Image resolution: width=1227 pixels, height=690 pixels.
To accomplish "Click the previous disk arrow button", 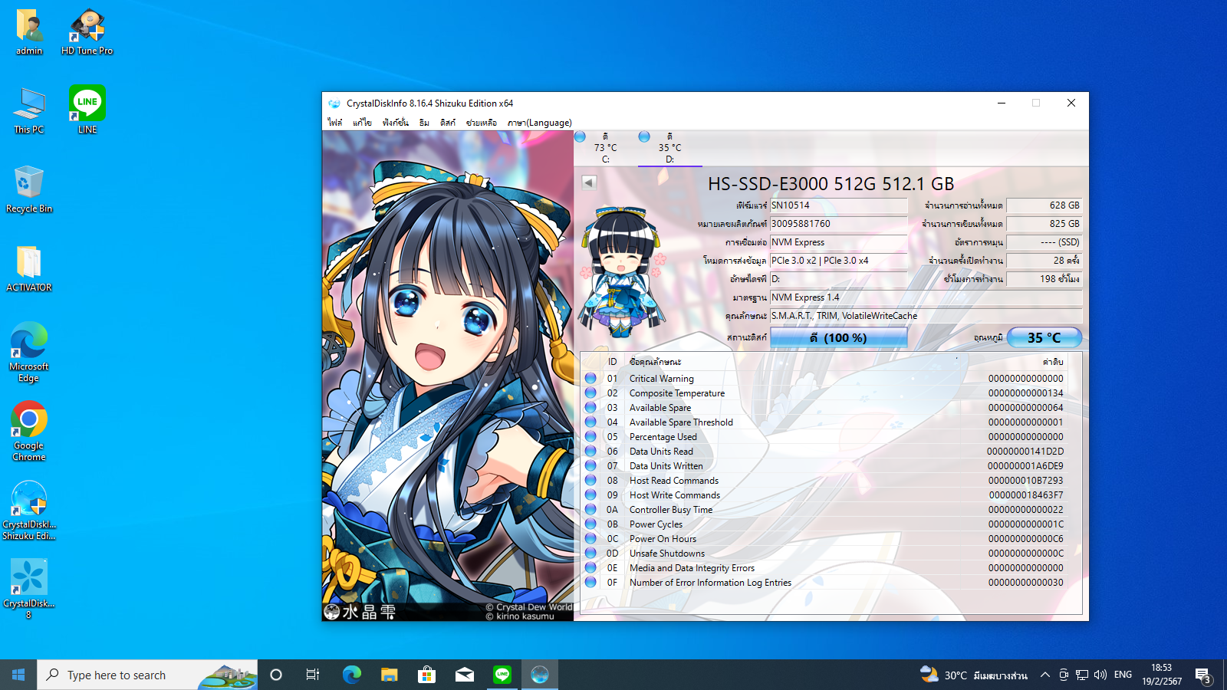I will pos(589,182).
